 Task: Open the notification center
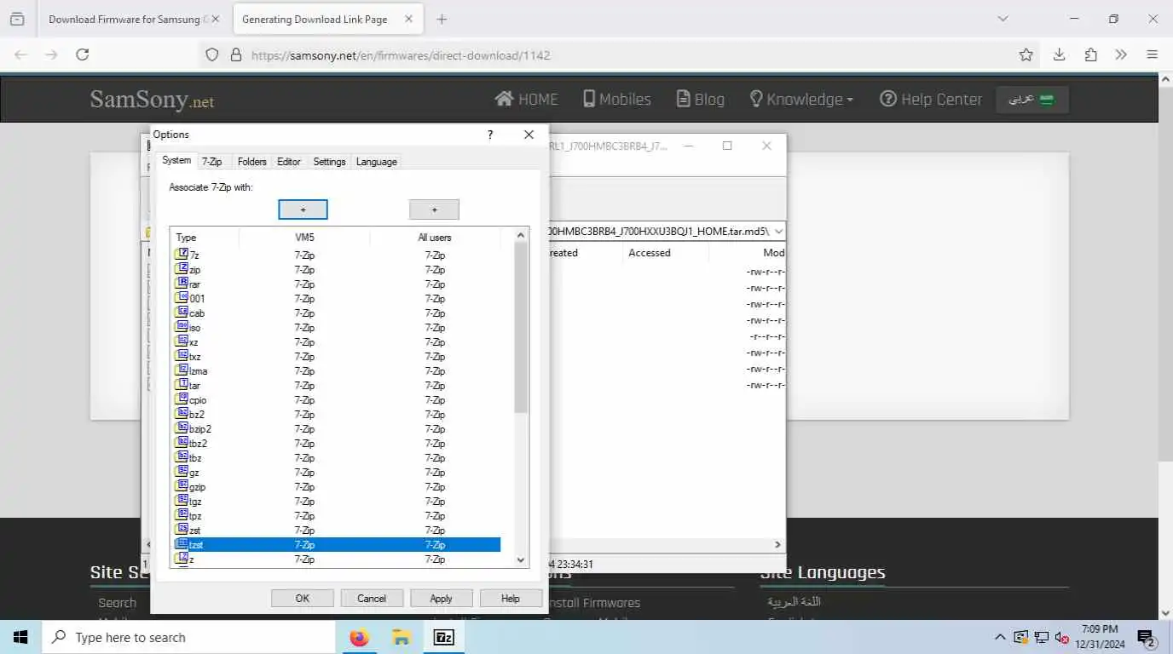point(1146,637)
